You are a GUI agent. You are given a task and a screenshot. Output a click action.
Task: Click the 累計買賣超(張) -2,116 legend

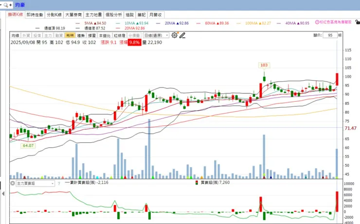tap(87, 183)
